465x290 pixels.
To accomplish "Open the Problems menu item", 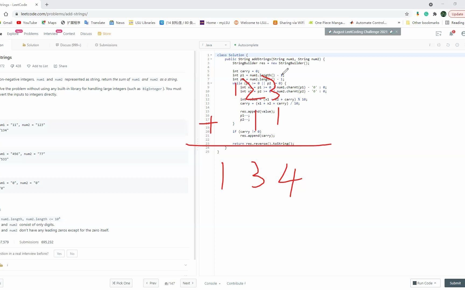I will click(31, 34).
